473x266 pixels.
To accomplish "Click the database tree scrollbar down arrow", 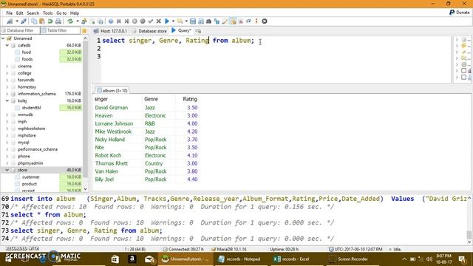I will tap(86, 189).
